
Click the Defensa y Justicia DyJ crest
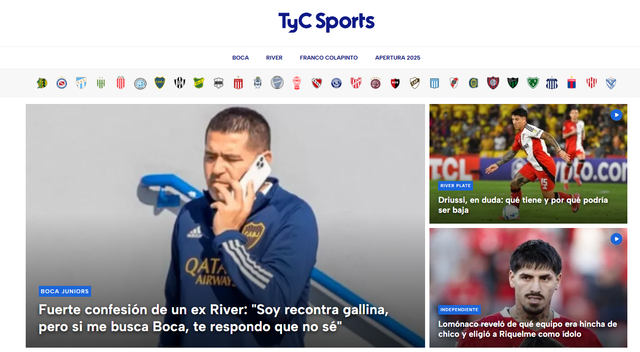[x=199, y=83]
